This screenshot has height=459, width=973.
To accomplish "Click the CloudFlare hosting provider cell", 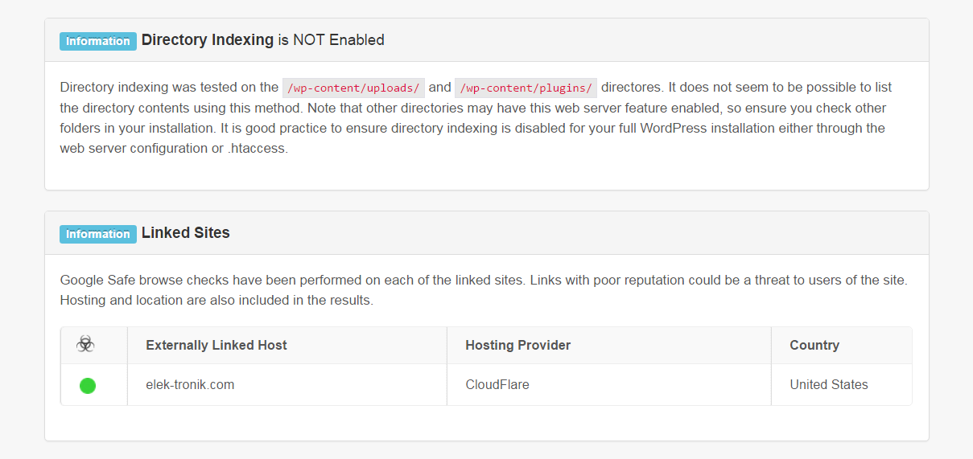I will tap(497, 384).
